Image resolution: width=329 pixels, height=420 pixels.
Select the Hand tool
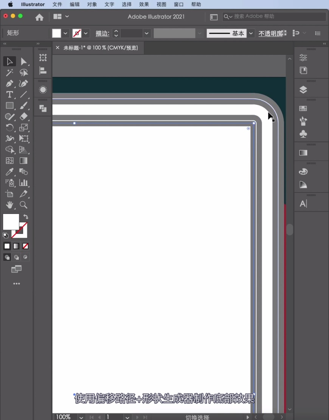(x=10, y=205)
